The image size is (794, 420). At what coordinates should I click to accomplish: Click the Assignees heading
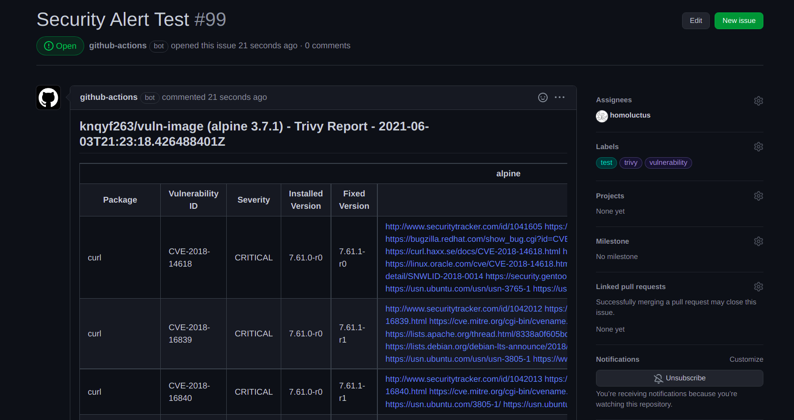(614, 100)
